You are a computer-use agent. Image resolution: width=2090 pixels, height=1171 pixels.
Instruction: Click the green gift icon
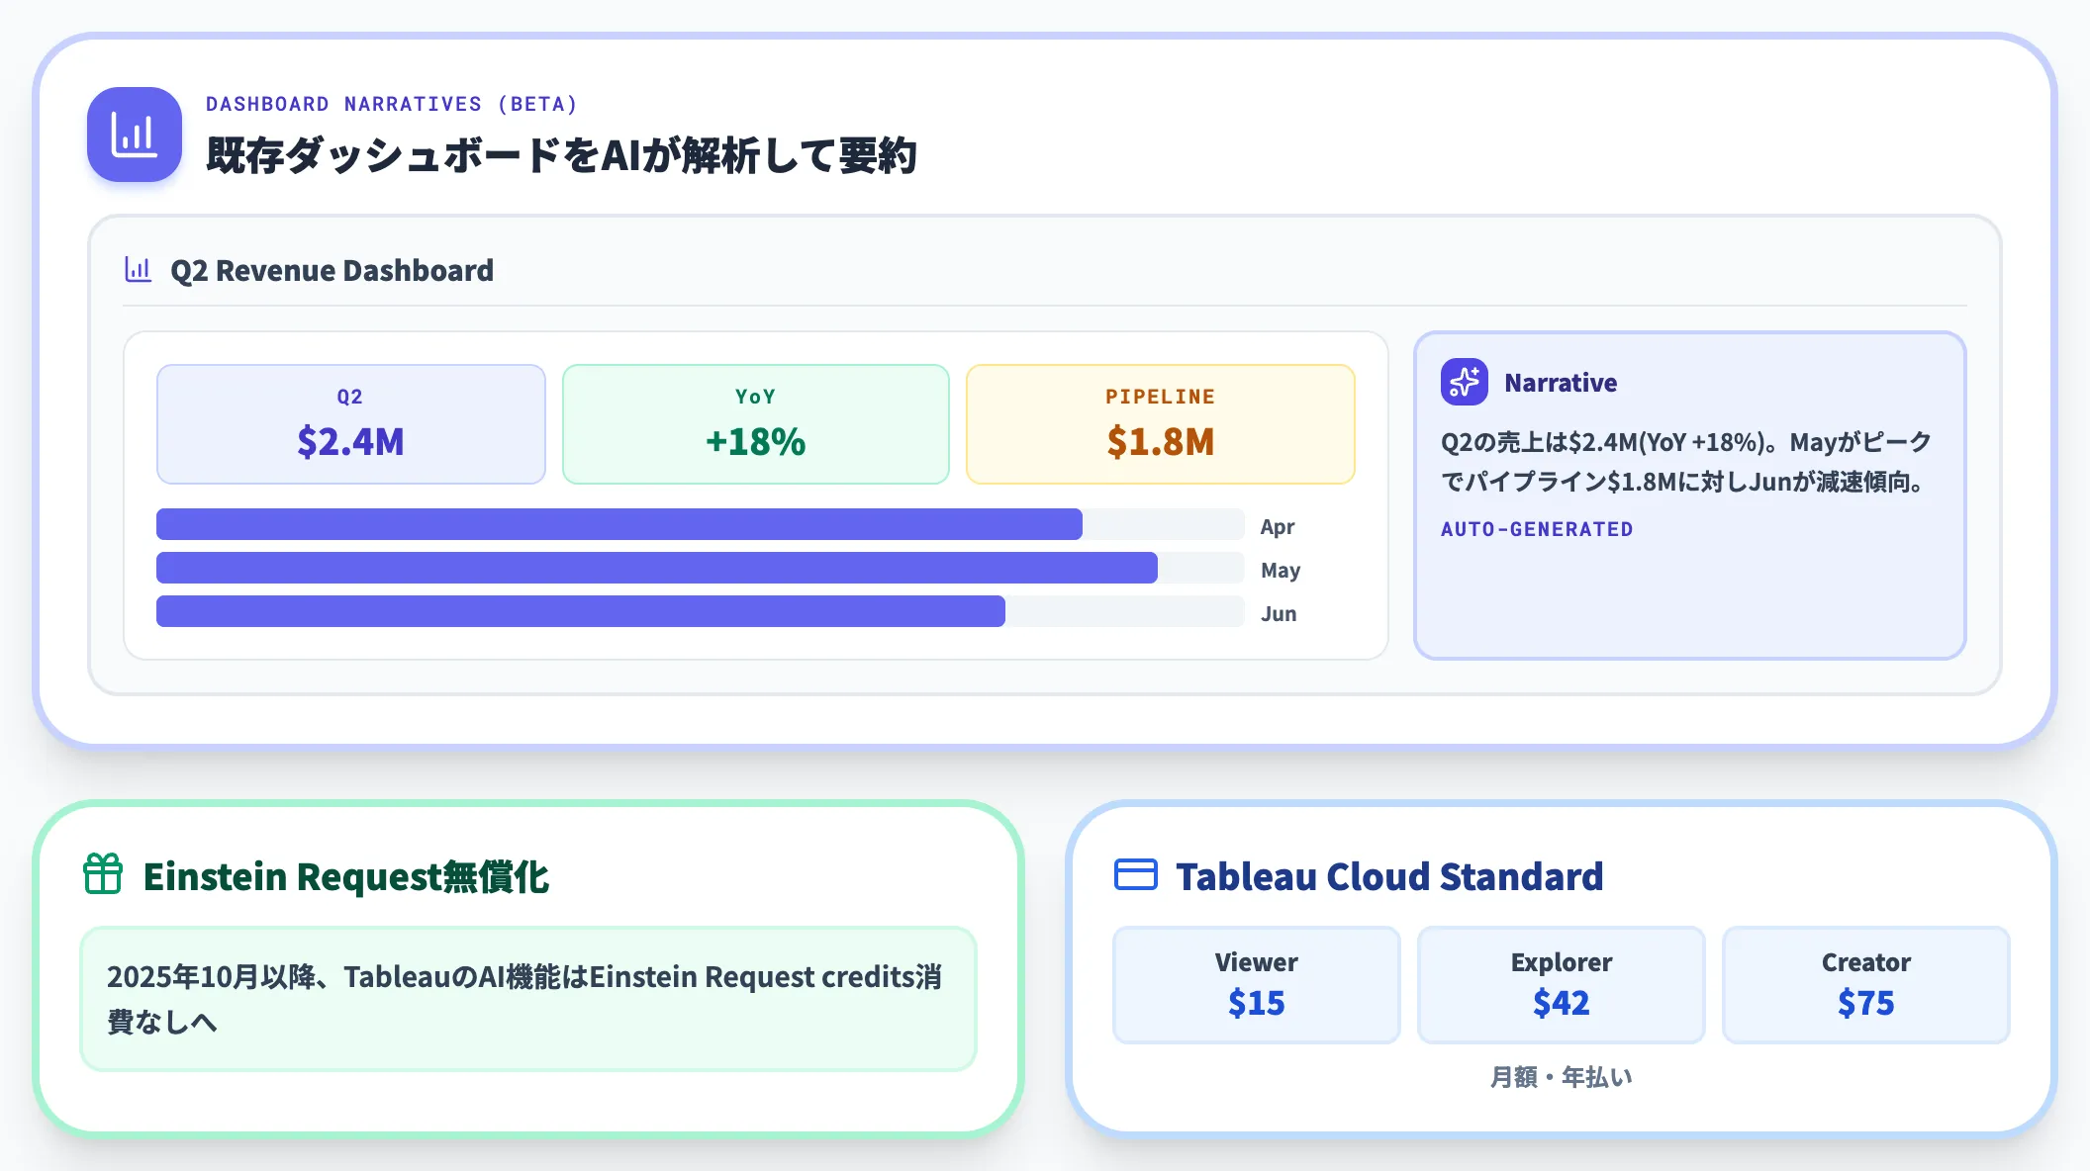pyautogui.click(x=103, y=874)
